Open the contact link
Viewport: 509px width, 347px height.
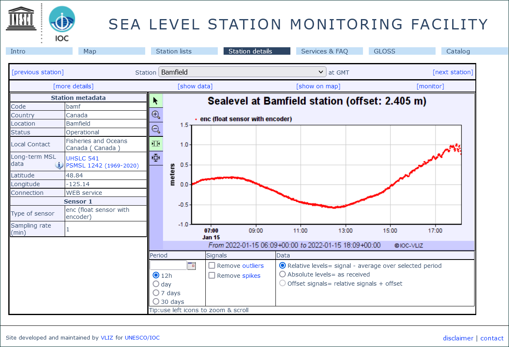point(492,338)
